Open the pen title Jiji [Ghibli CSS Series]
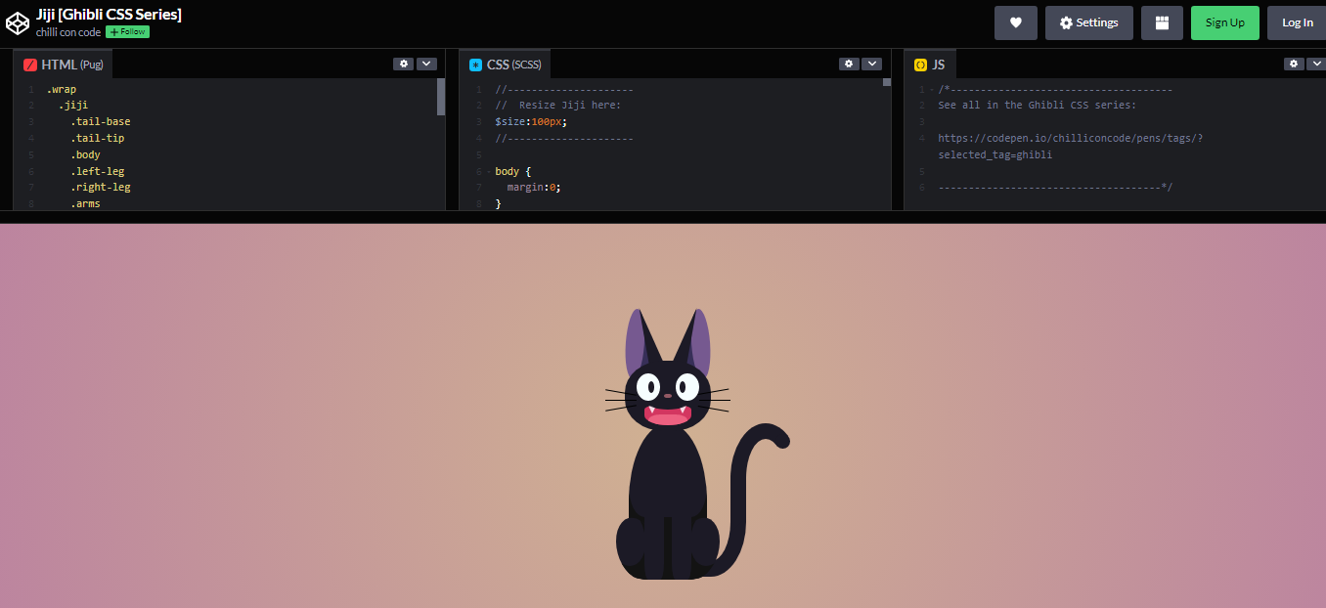The image size is (1326, 608). pyautogui.click(x=110, y=15)
